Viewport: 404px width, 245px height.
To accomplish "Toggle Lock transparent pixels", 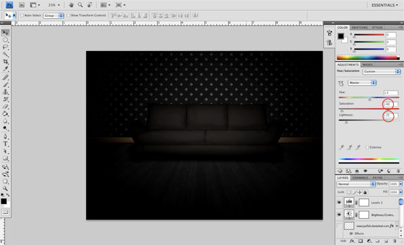I will tap(349, 192).
